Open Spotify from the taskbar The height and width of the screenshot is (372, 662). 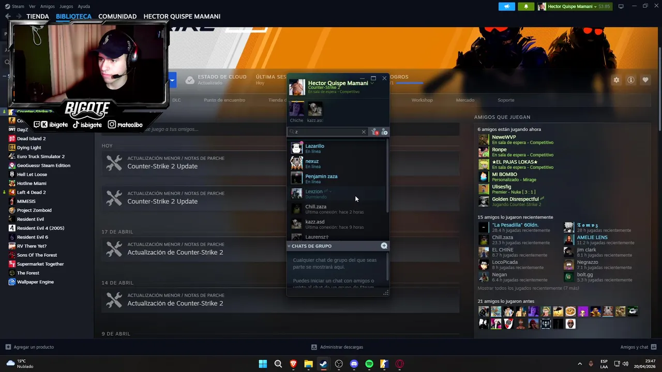(369, 364)
